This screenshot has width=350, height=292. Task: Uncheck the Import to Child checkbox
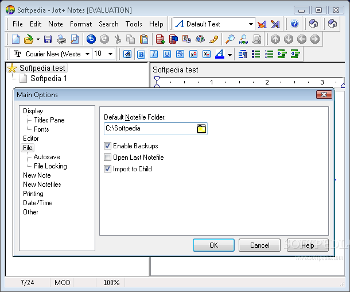[108, 169]
